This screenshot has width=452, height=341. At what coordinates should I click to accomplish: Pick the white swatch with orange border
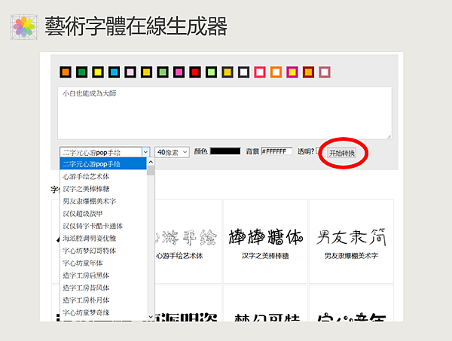276,72
